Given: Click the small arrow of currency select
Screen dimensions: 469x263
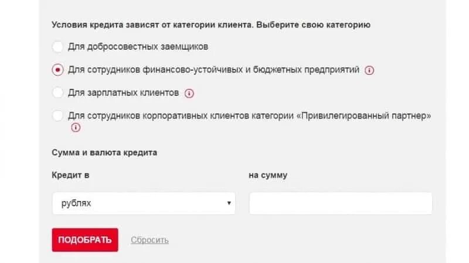Looking at the screenshot, I should coord(229,203).
